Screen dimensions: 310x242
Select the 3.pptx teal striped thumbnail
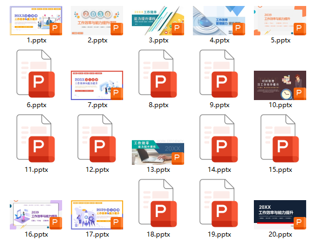point(158,21)
